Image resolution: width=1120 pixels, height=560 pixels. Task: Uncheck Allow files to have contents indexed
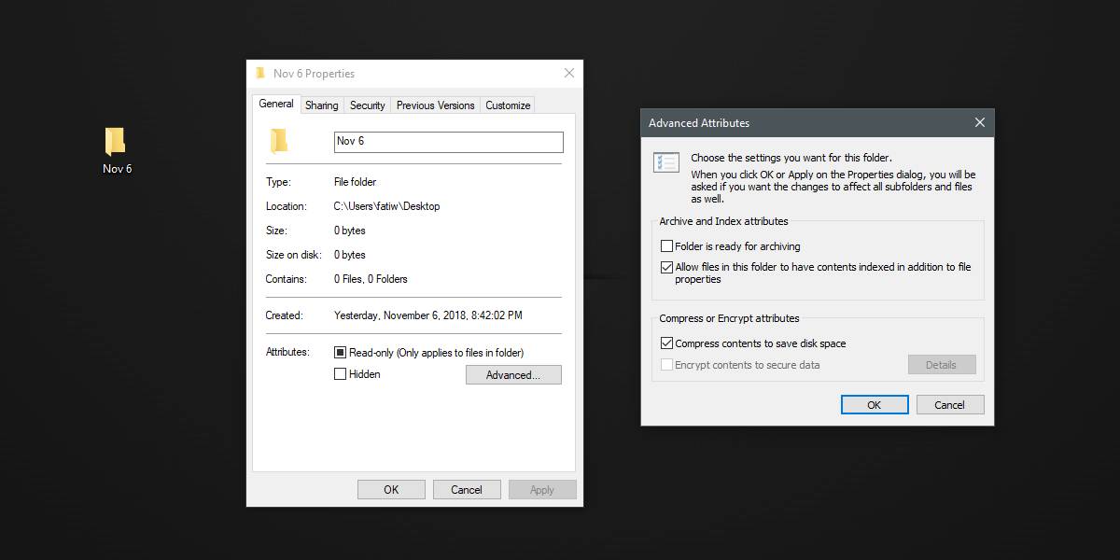666,267
